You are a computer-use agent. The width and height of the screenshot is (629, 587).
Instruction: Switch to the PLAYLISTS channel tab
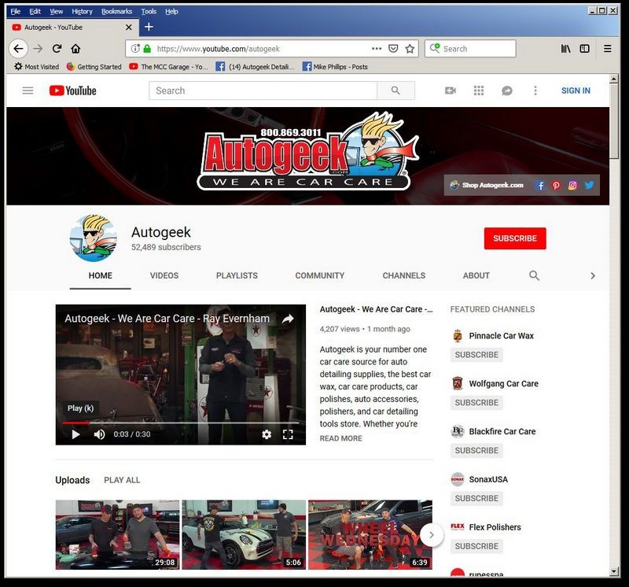237,275
